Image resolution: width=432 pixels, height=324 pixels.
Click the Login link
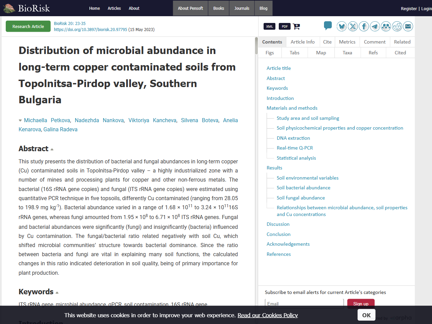427,8
